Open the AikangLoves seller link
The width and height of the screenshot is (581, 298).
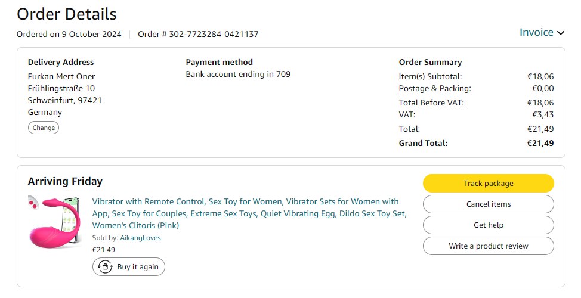click(x=140, y=238)
